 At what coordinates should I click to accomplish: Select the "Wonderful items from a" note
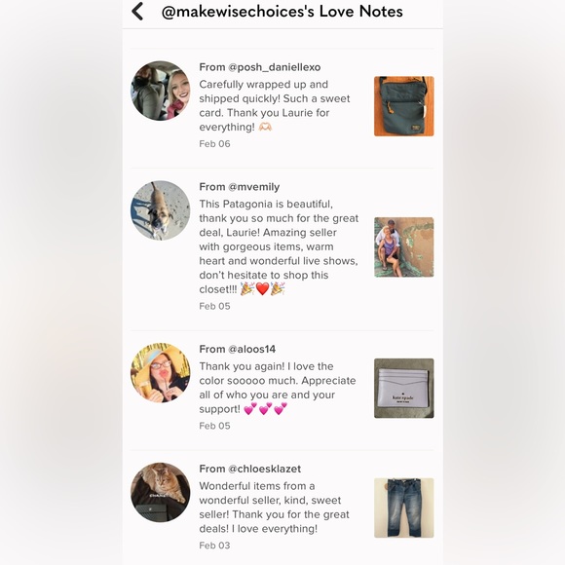click(x=274, y=508)
